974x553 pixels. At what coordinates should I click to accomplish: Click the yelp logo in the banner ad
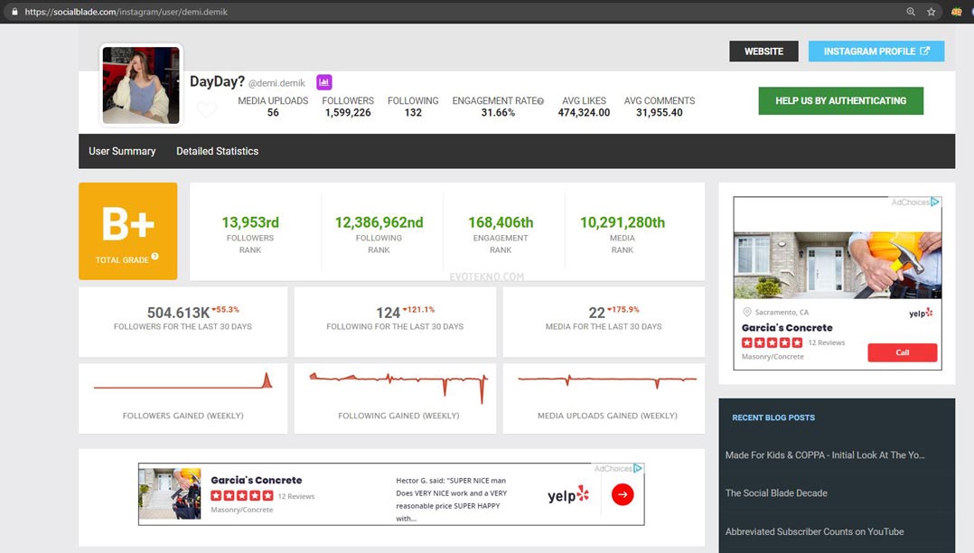pos(567,495)
